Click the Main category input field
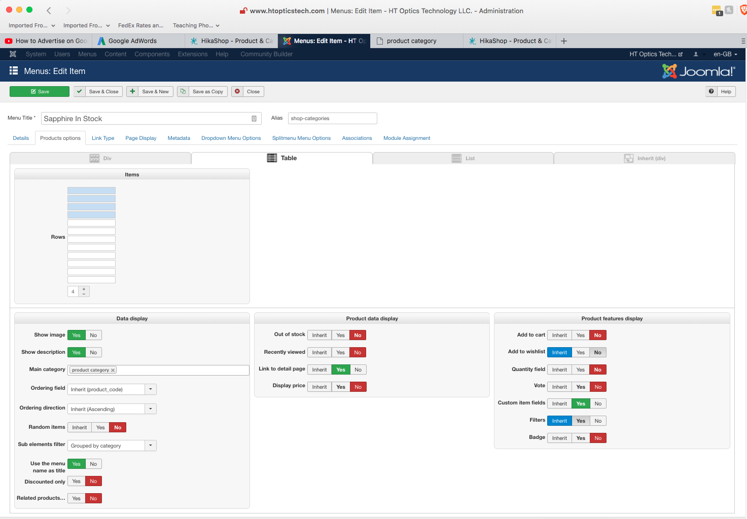The width and height of the screenshot is (747, 519). 158,370
